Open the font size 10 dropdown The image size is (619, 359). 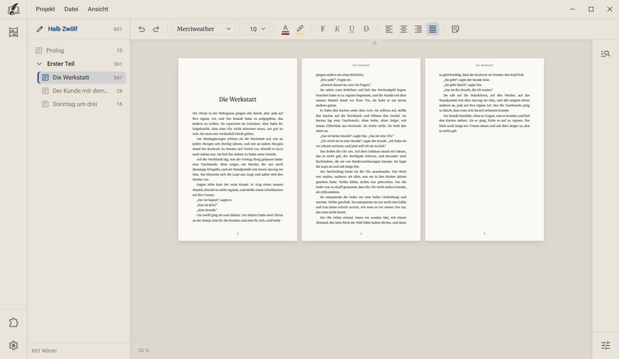click(x=255, y=29)
